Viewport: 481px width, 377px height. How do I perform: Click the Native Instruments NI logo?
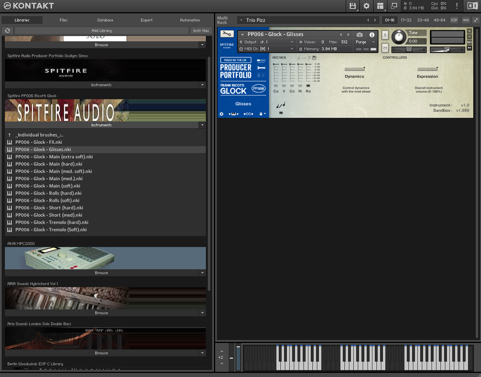472,6
